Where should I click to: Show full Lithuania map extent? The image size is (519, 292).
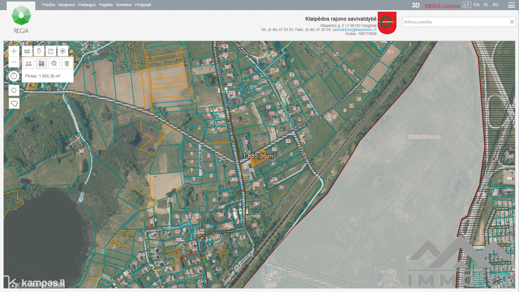[14, 104]
